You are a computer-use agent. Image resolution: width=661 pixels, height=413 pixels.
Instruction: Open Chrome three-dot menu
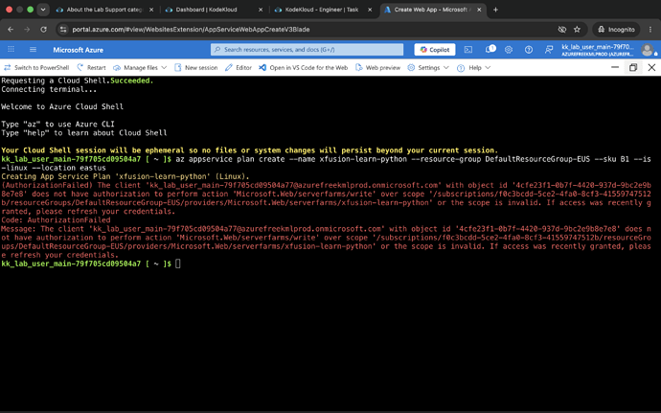tap(650, 29)
